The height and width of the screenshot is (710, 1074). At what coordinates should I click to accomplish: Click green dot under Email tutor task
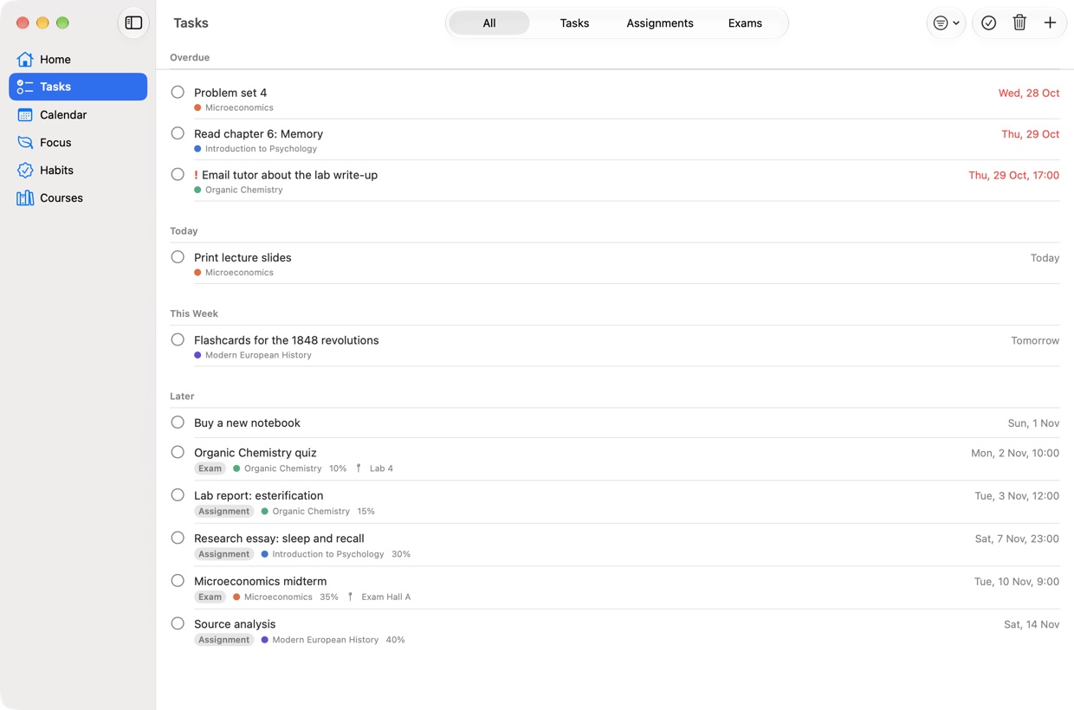click(x=197, y=190)
